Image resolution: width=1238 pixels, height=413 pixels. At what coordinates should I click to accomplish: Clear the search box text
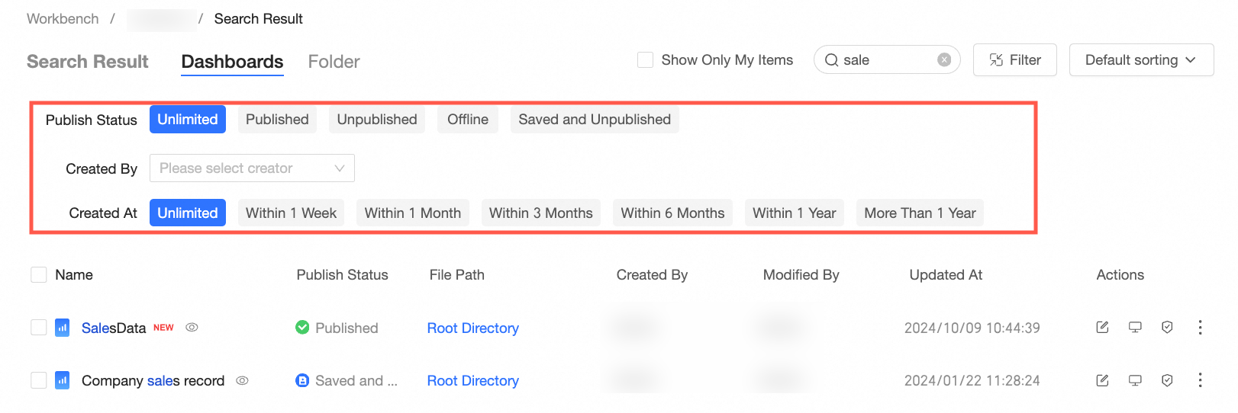(x=944, y=59)
